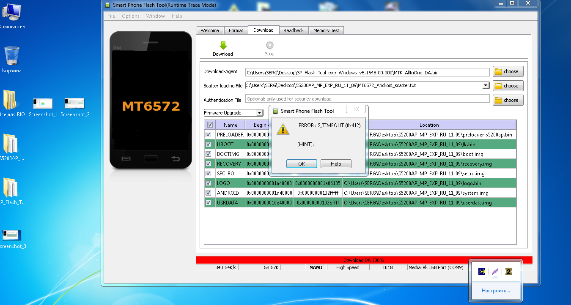571x305 pixels.
Task: Click the Stop icon in toolbar
Action: [x=269, y=45]
